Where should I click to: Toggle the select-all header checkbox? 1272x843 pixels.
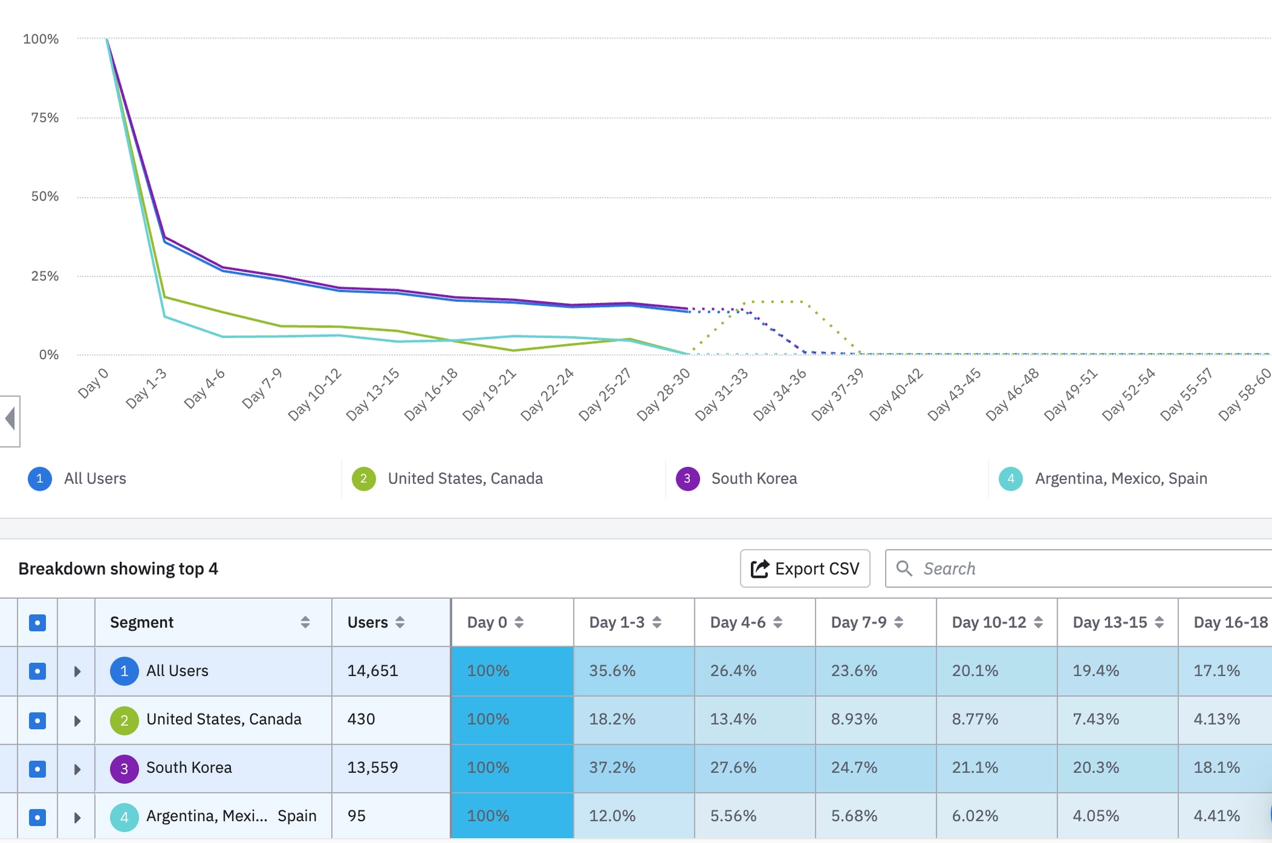[x=37, y=622]
